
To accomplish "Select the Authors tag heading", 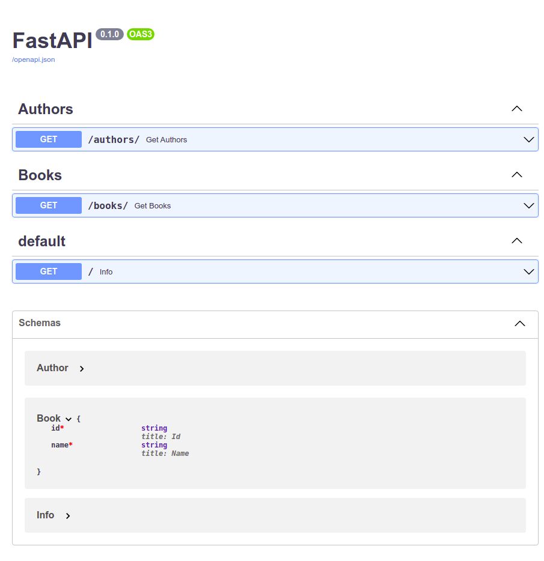I will (x=46, y=109).
